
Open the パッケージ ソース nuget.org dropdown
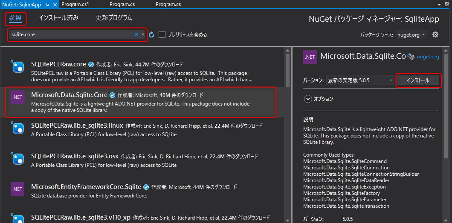point(411,34)
